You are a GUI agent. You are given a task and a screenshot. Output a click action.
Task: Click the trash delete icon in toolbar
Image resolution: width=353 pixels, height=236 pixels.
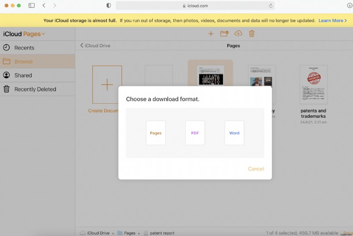pos(252,34)
